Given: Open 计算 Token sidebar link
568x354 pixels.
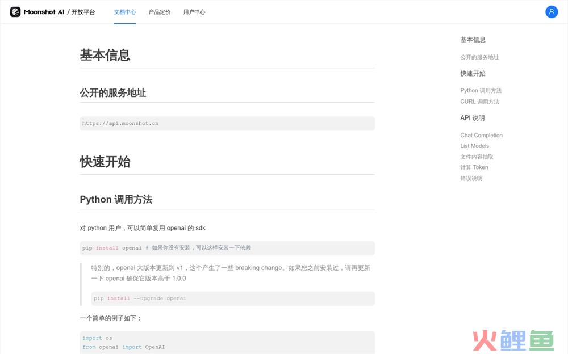Looking at the screenshot, I should point(474,167).
